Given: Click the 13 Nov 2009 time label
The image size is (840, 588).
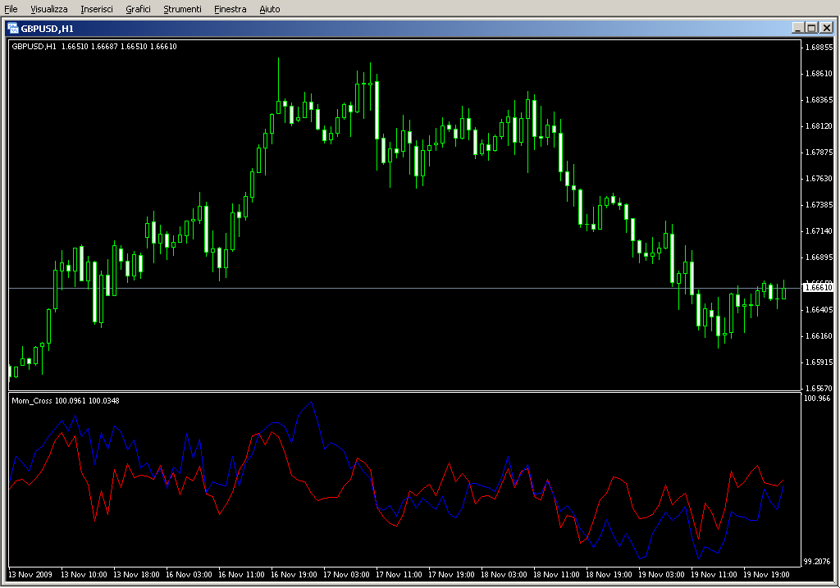Looking at the screenshot, I should click(x=30, y=575).
